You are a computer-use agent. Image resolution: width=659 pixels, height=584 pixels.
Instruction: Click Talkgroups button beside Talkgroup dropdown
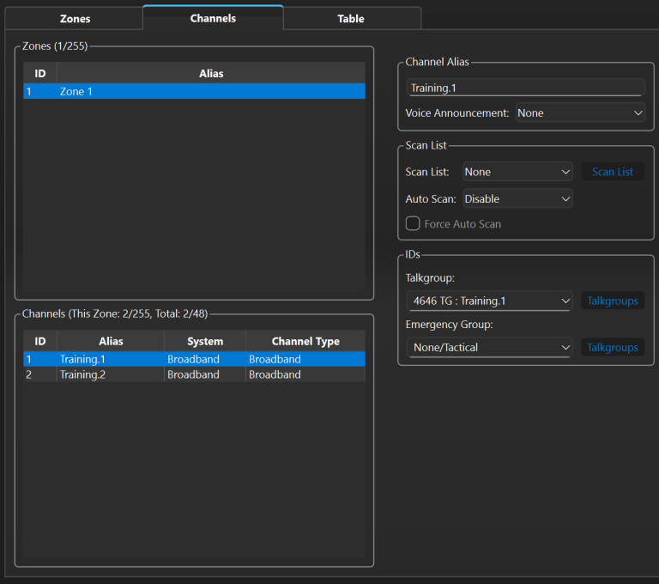pyautogui.click(x=613, y=301)
